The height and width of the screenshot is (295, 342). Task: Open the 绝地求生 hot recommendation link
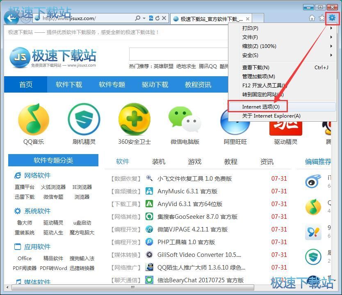186,66
